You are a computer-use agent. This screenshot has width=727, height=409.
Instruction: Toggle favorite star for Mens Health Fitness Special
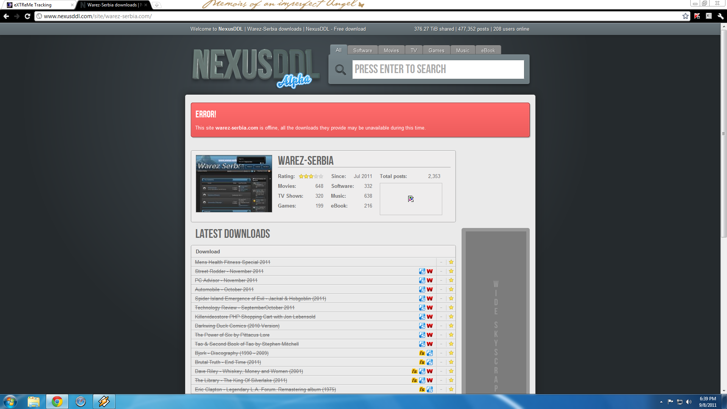(451, 262)
